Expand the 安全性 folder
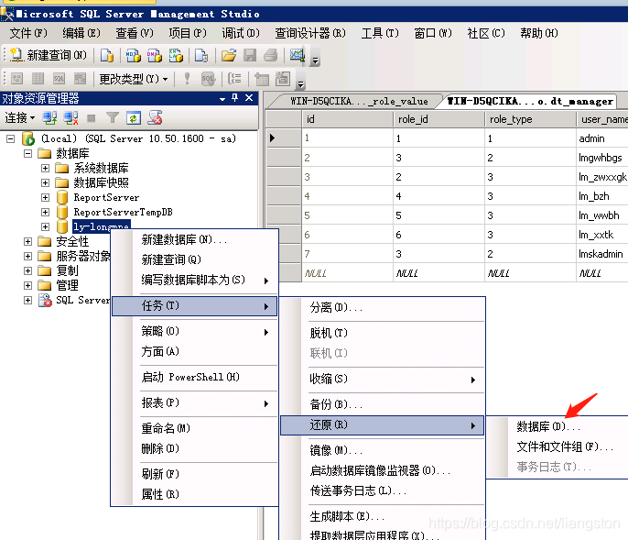628x540 pixels. [27, 241]
